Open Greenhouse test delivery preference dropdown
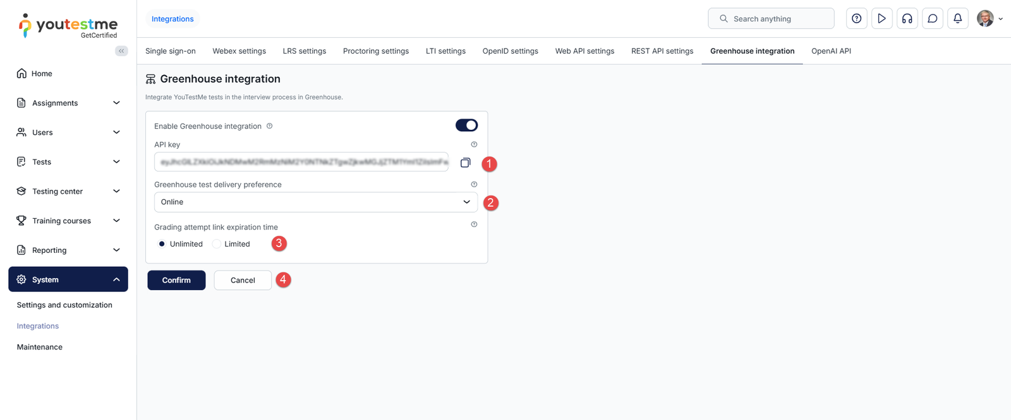The image size is (1011, 420). (x=315, y=202)
